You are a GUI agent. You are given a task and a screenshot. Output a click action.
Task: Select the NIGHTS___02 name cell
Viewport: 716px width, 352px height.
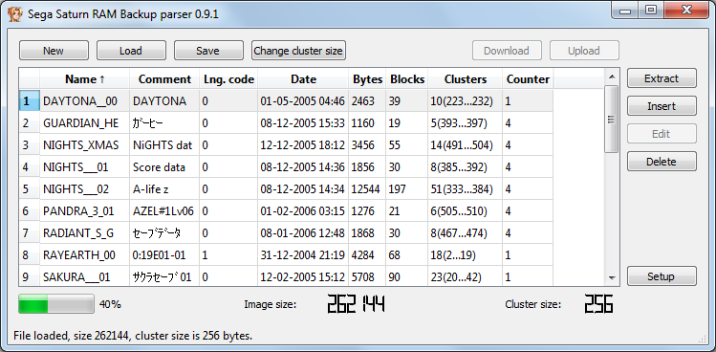pos(85,188)
